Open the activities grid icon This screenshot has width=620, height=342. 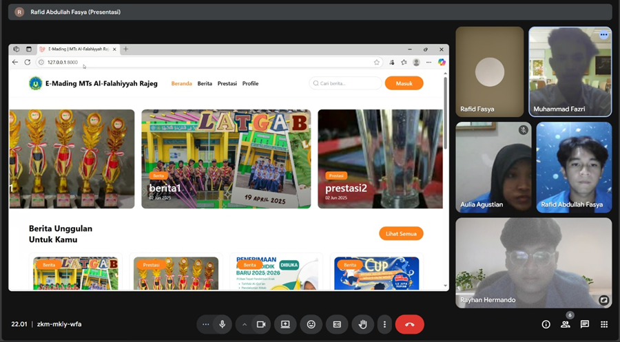[x=604, y=324]
